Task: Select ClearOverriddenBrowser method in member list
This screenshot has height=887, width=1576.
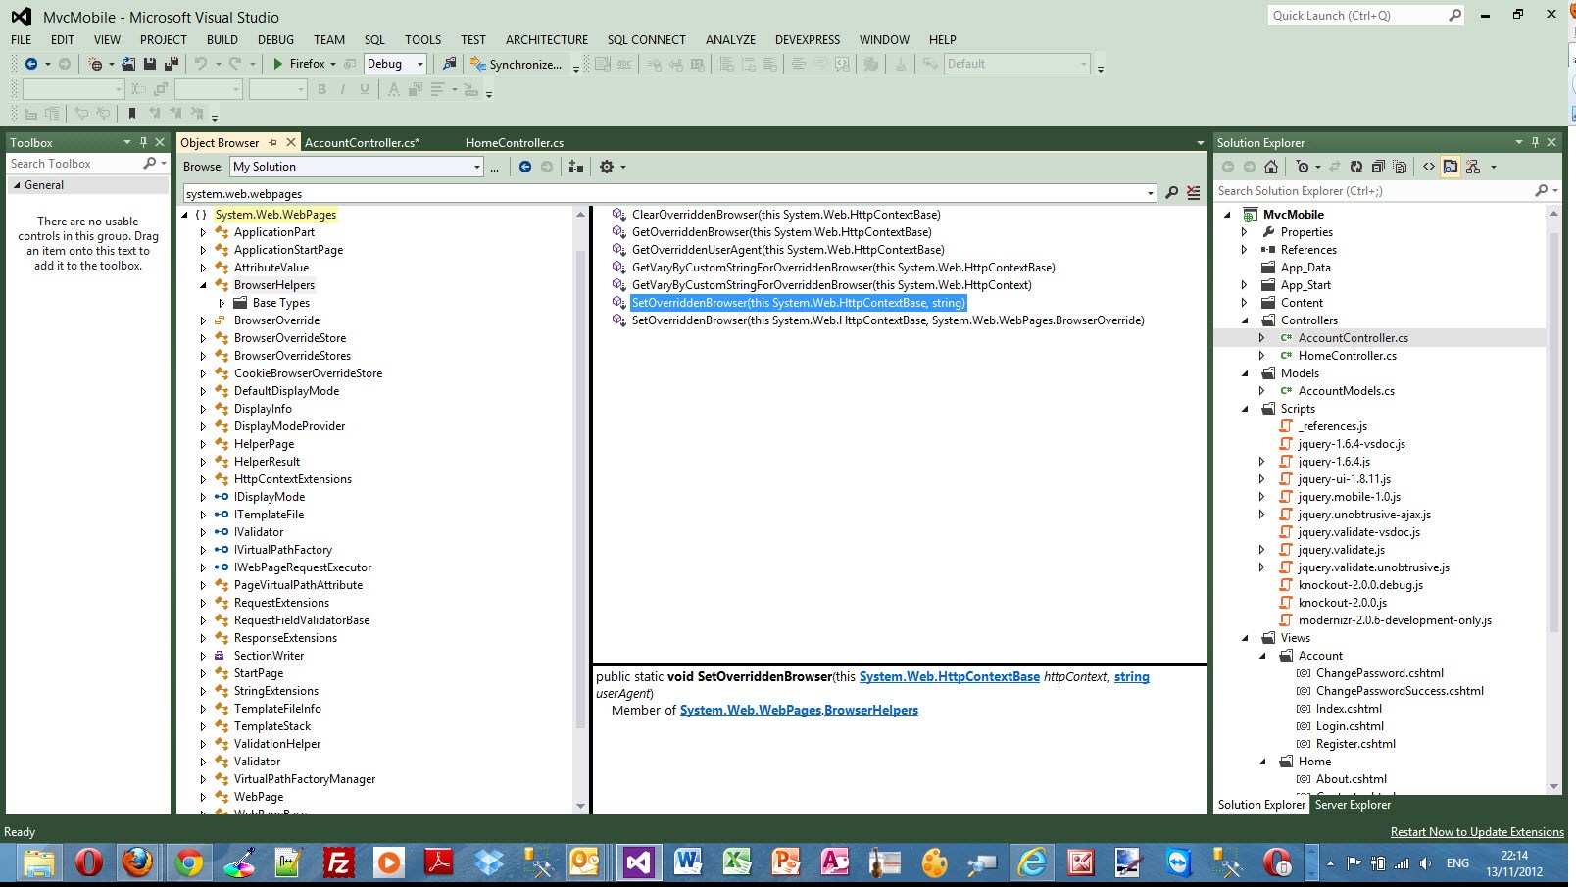Action: point(786,215)
